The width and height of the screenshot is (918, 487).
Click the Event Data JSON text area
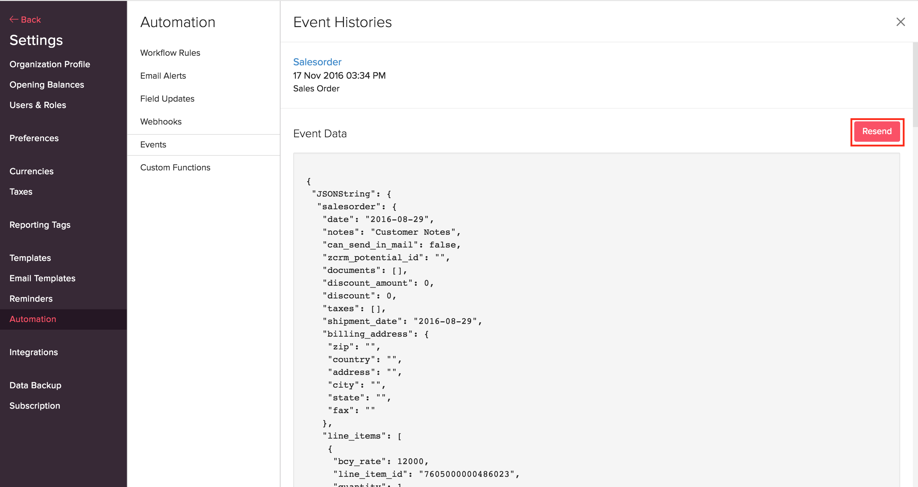596,320
